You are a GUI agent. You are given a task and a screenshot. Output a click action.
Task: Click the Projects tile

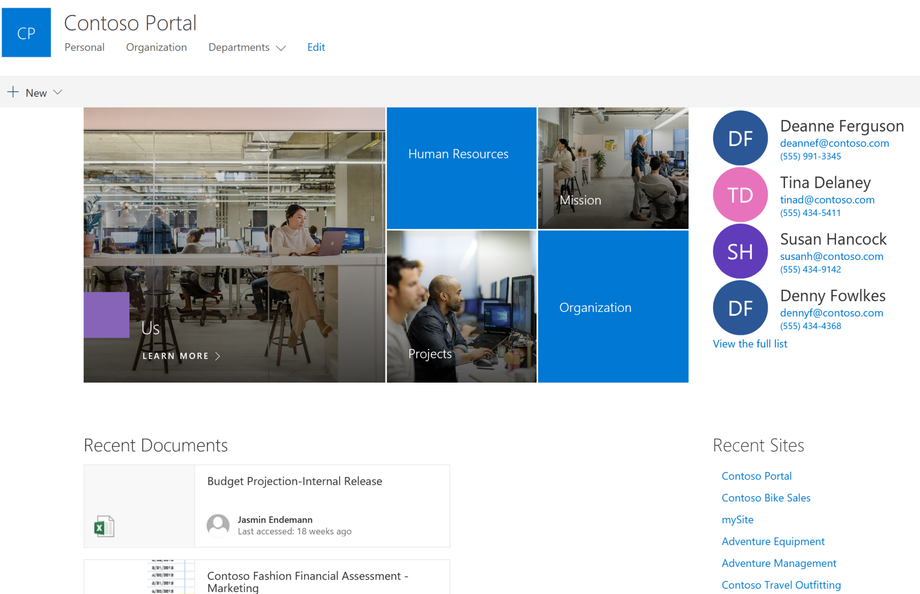461,308
